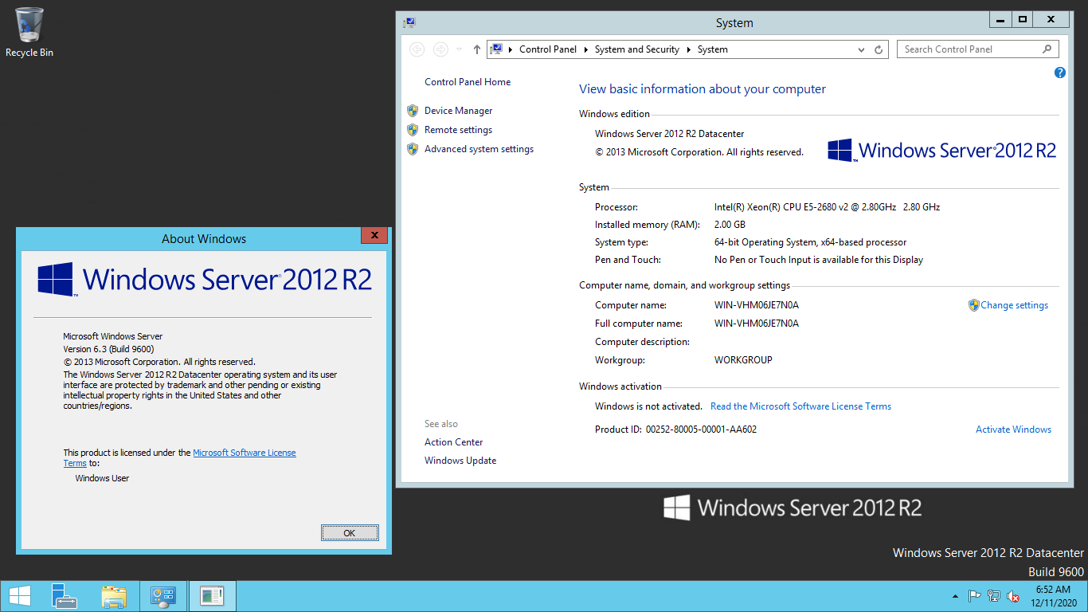This screenshot has width=1088, height=612.
Task: Click the Back arrow in System window
Action: pyautogui.click(x=417, y=49)
